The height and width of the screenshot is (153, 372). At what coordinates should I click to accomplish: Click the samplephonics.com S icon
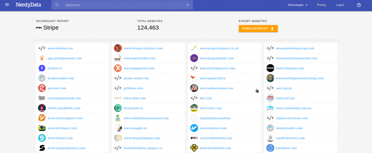coord(42,148)
